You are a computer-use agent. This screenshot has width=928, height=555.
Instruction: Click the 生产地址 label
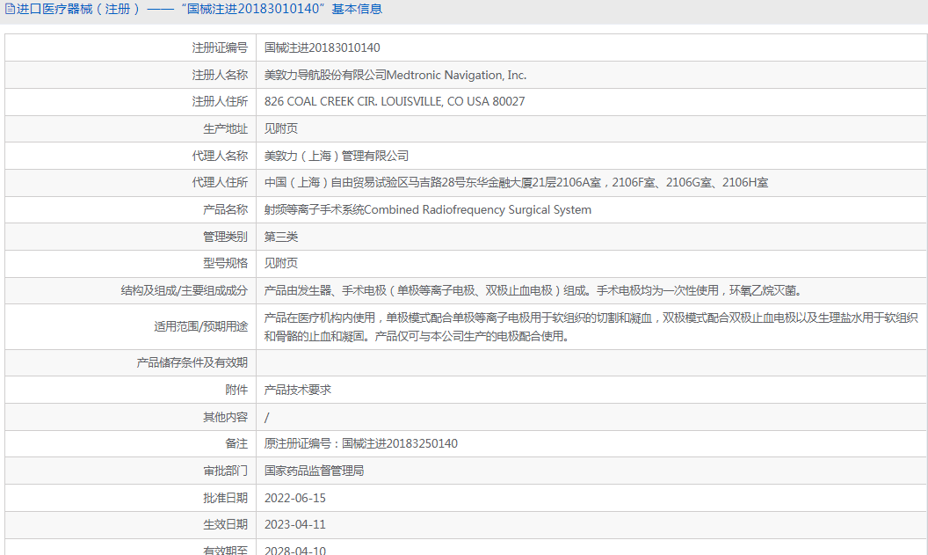coord(226,128)
